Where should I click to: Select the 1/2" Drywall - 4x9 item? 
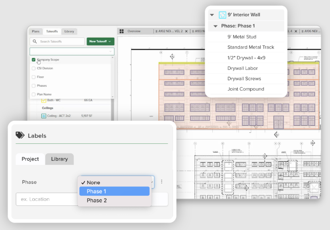click(246, 58)
